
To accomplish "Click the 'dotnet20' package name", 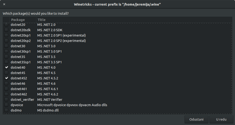I will tap(18, 25).
